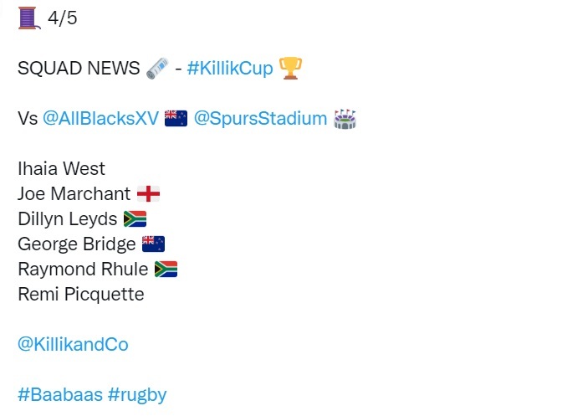Click the rolled newspaper emoji

point(157,69)
